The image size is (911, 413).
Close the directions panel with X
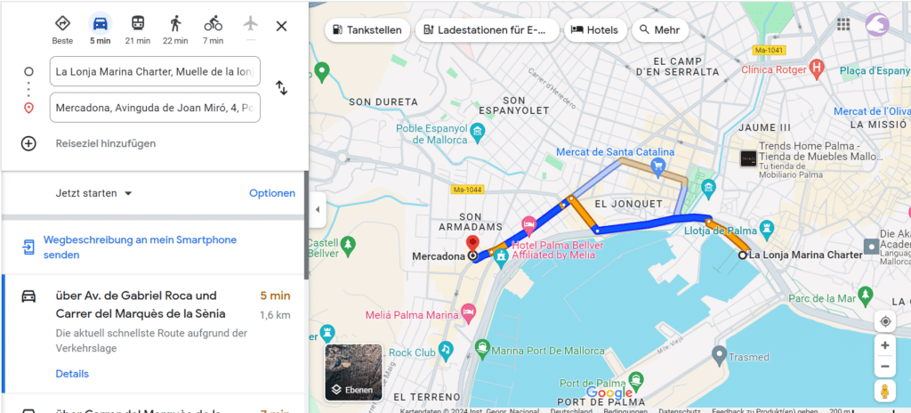tap(281, 26)
